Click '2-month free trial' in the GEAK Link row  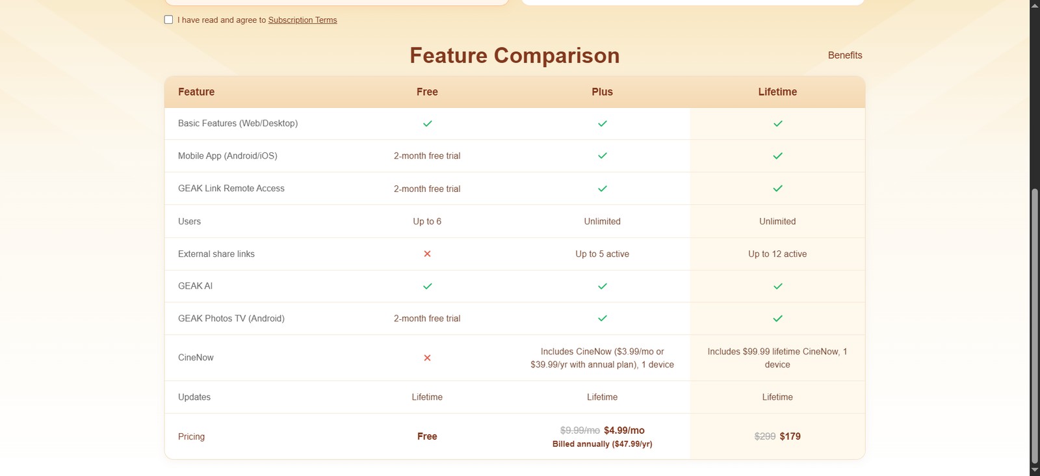click(x=427, y=189)
